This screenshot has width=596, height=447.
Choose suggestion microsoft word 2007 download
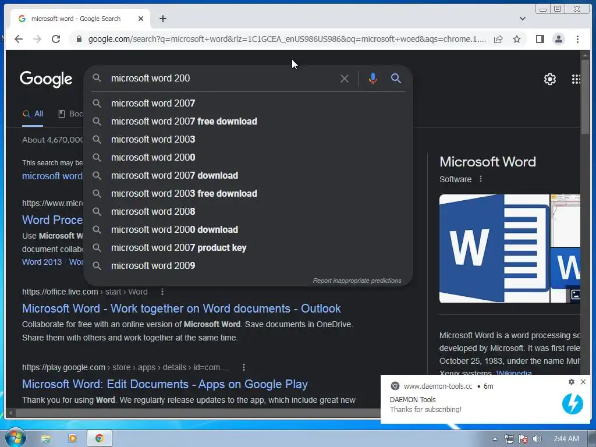pyautogui.click(x=248, y=175)
